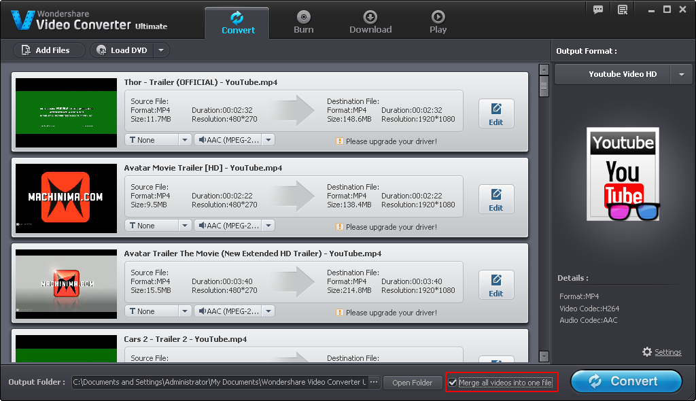
Task: Edit the Avatar New Extended HD Trailer
Action: click(496, 285)
